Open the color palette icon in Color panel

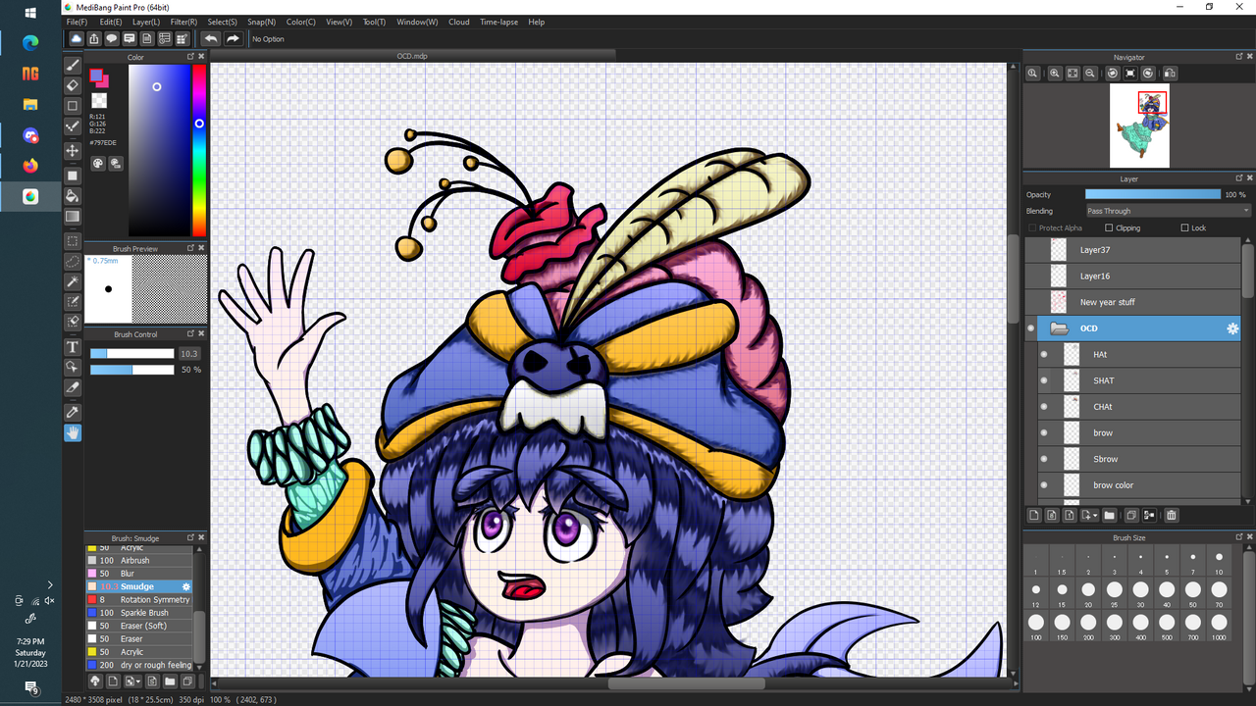pos(98,164)
